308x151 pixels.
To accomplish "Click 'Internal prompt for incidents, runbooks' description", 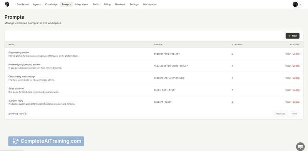I will 43,56.
